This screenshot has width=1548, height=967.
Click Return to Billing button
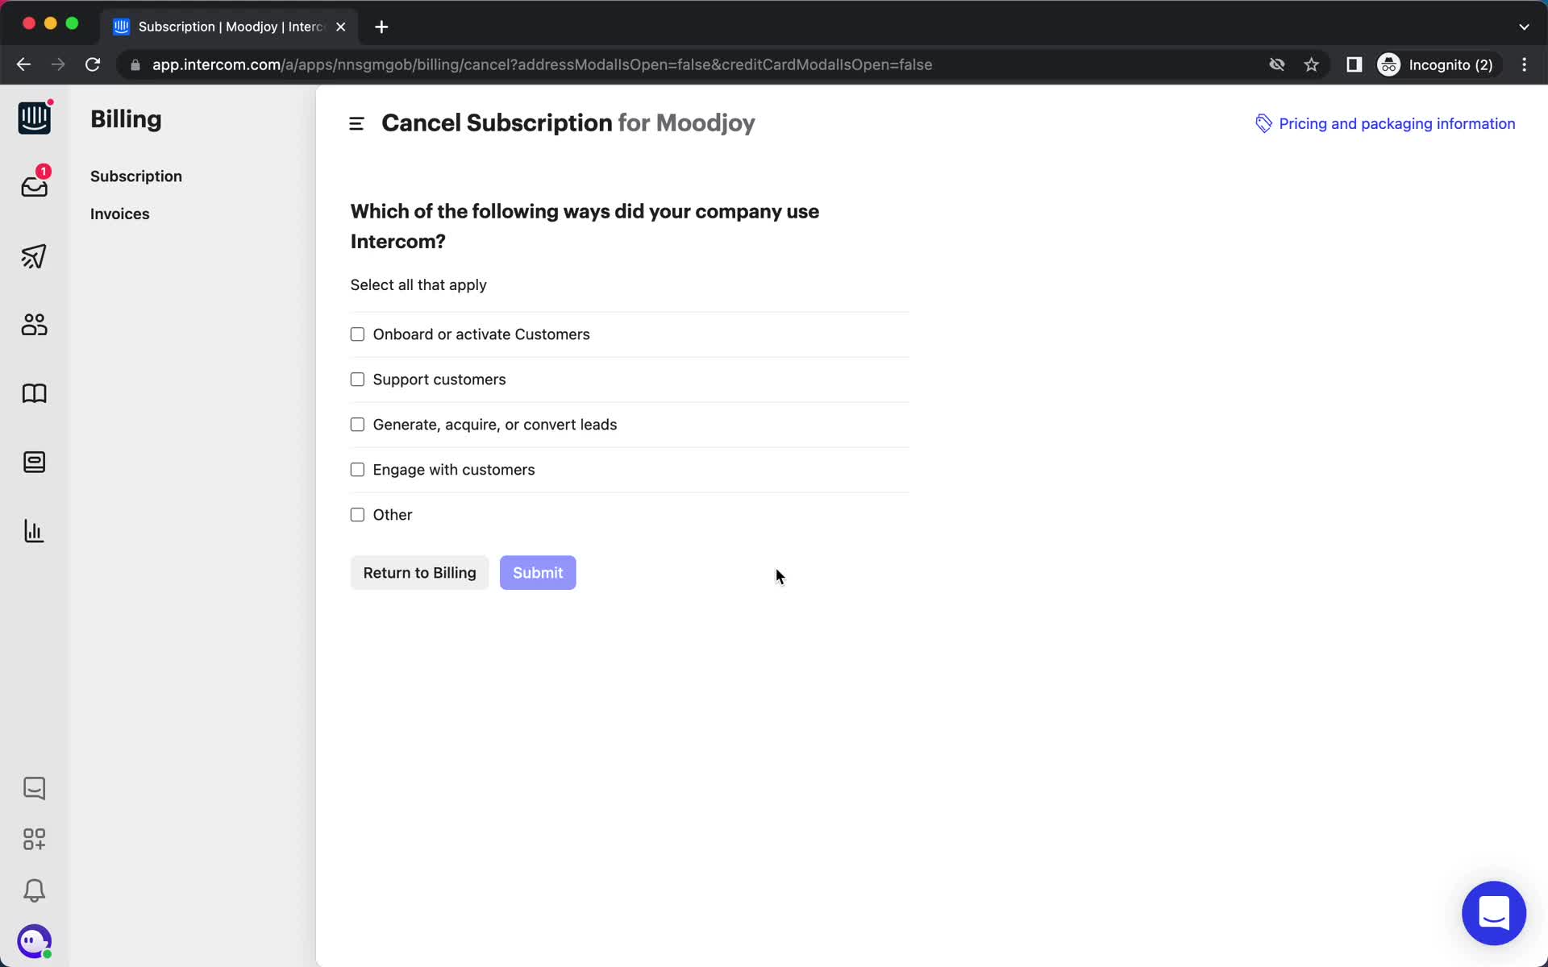[419, 573]
